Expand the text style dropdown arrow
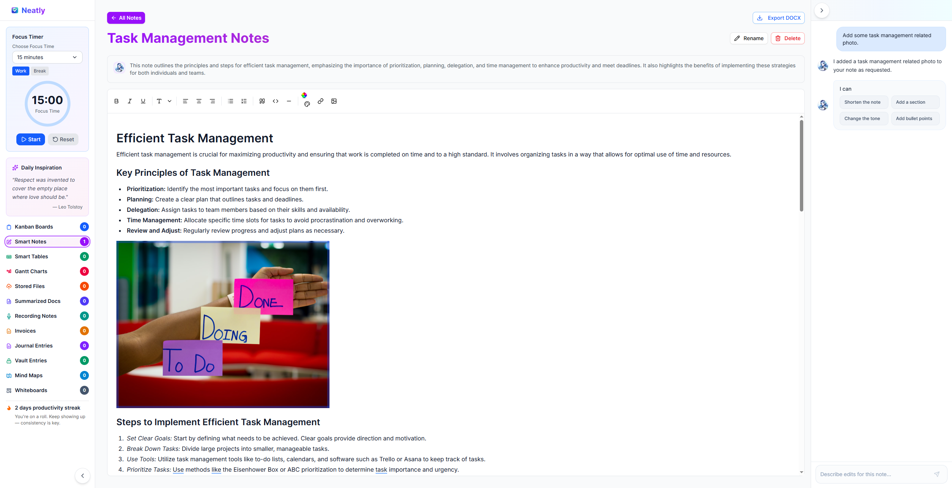The height and width of the screenshot is (488, 952). pyautogui.click(x=170, y=101)
